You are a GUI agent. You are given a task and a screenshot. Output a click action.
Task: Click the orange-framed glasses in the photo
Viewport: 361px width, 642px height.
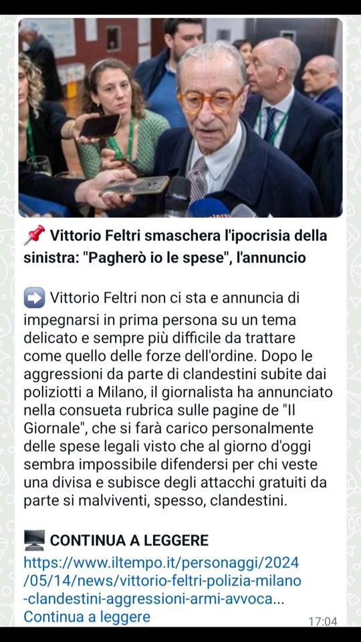pos(211,101)
